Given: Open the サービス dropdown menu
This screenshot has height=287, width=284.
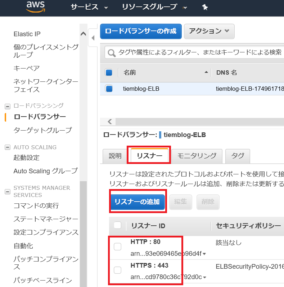Looking at the screenshot, I should click(89, 7).
